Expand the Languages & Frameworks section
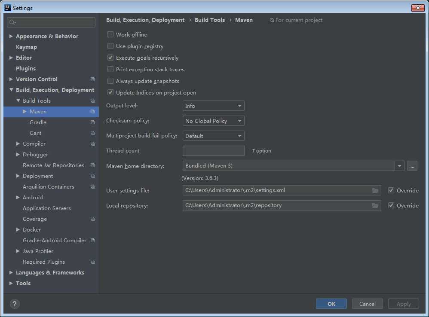 click(11, 272)
